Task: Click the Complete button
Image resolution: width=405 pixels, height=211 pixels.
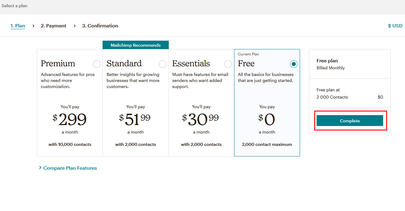Action: 350,121
